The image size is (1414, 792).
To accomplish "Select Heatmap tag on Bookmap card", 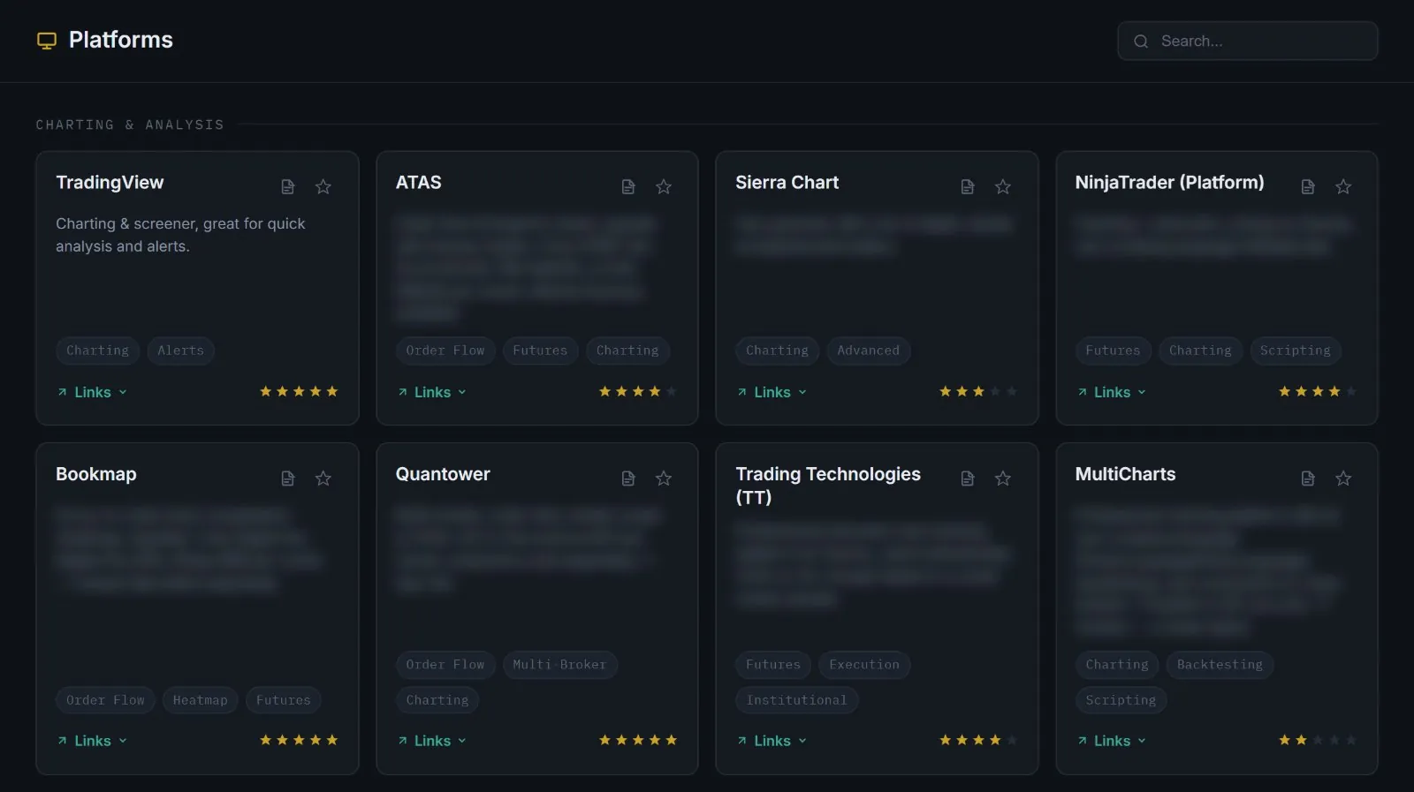I will (200, 700).
